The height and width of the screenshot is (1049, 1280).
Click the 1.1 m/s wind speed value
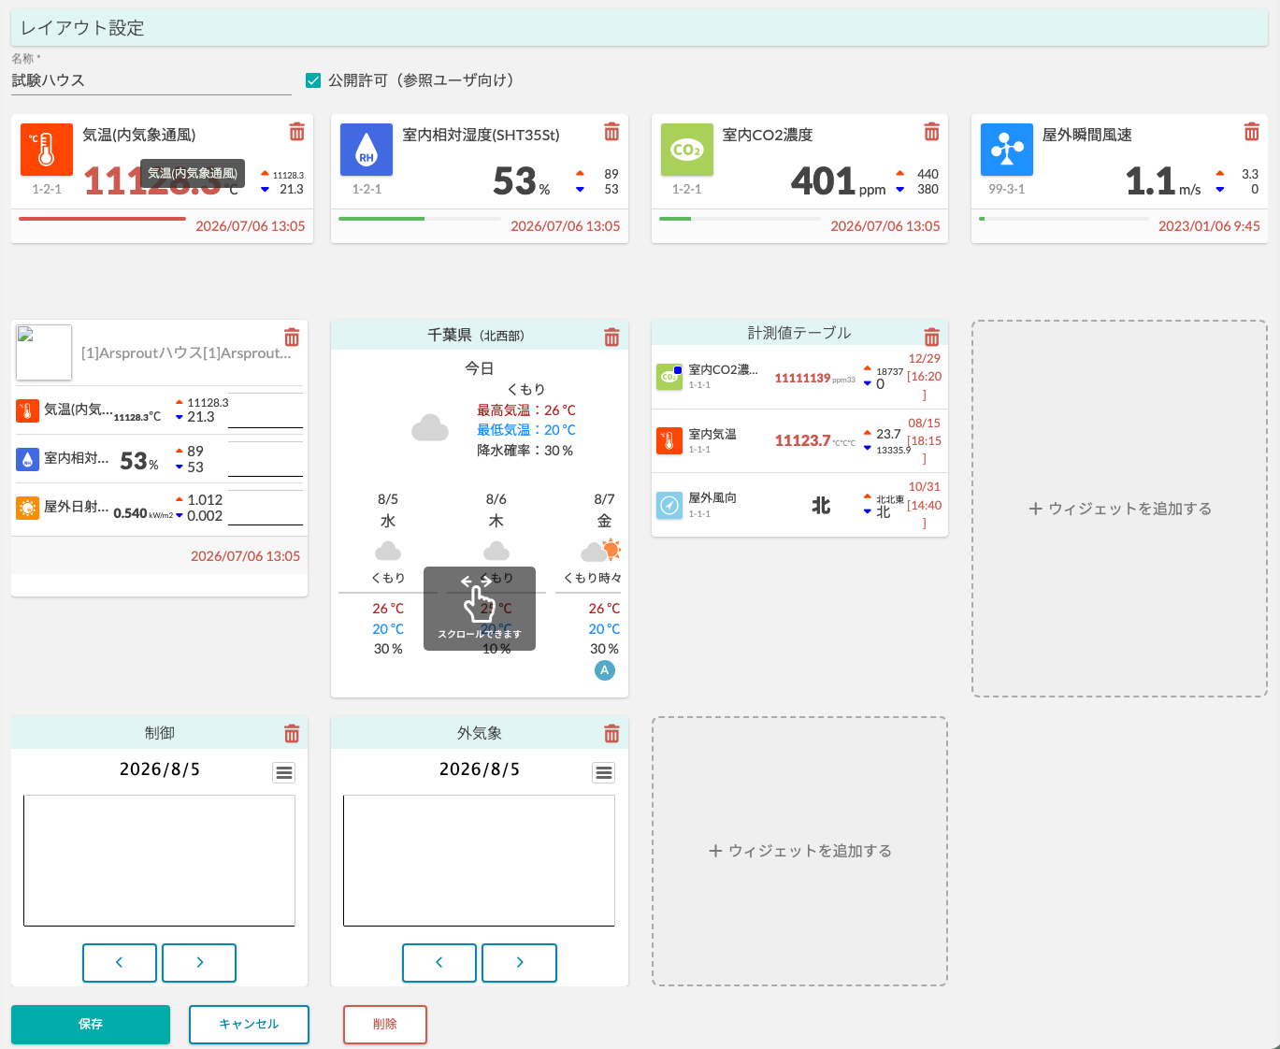point(1163,181)
